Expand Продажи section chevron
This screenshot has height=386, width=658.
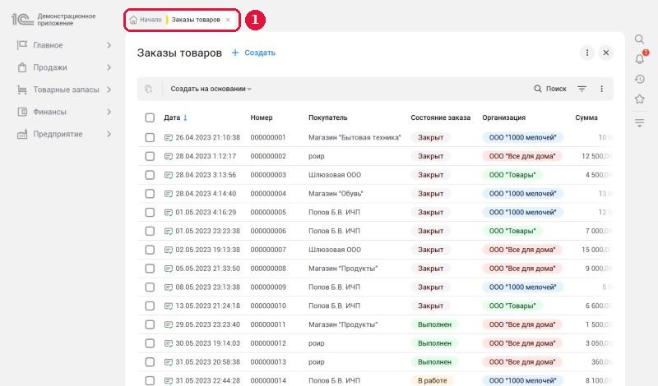pos(109,67)
